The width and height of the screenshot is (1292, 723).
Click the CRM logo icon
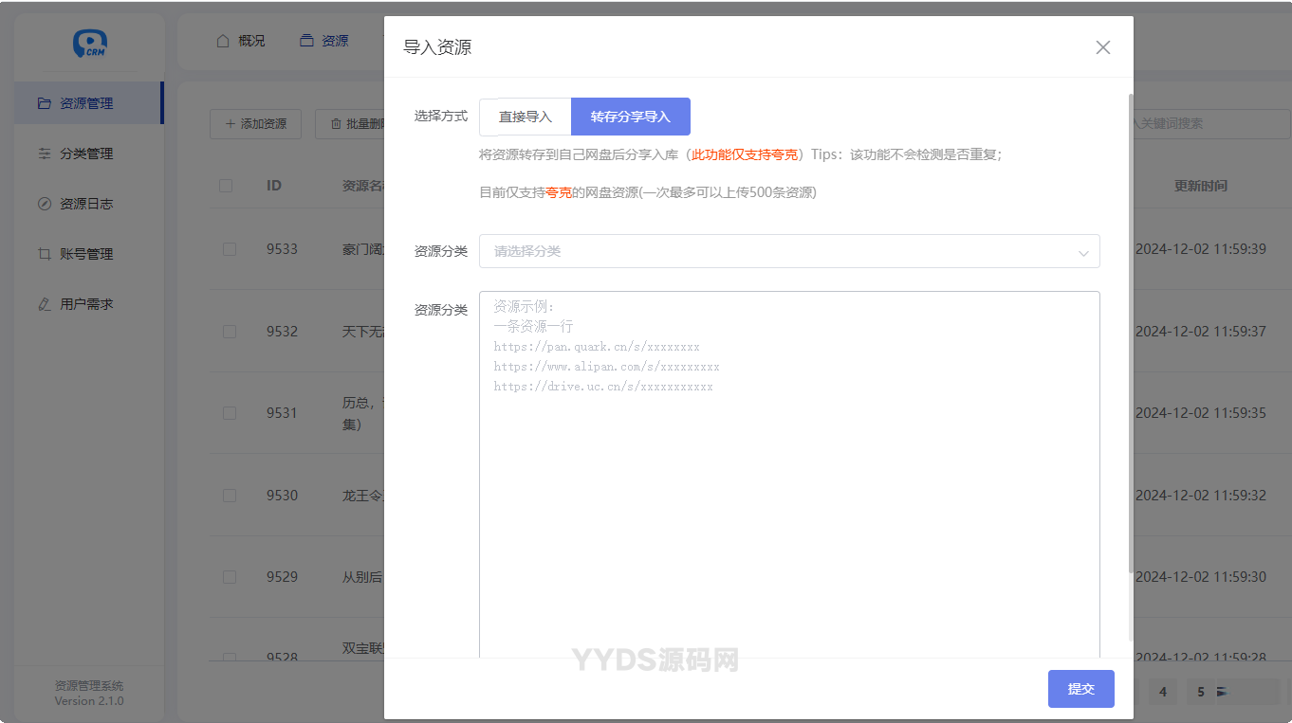click(90, 44)
